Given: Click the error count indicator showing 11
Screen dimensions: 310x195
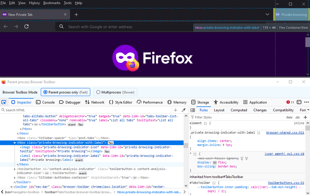Looking at the screenshot, I should point(290,102).
